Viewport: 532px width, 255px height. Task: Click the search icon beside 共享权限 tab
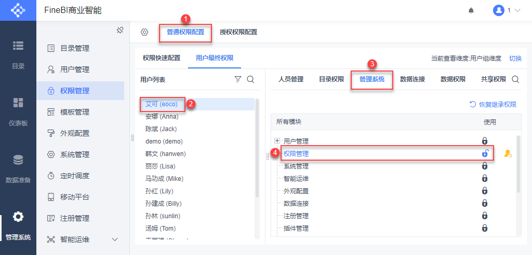pos(515,79)
